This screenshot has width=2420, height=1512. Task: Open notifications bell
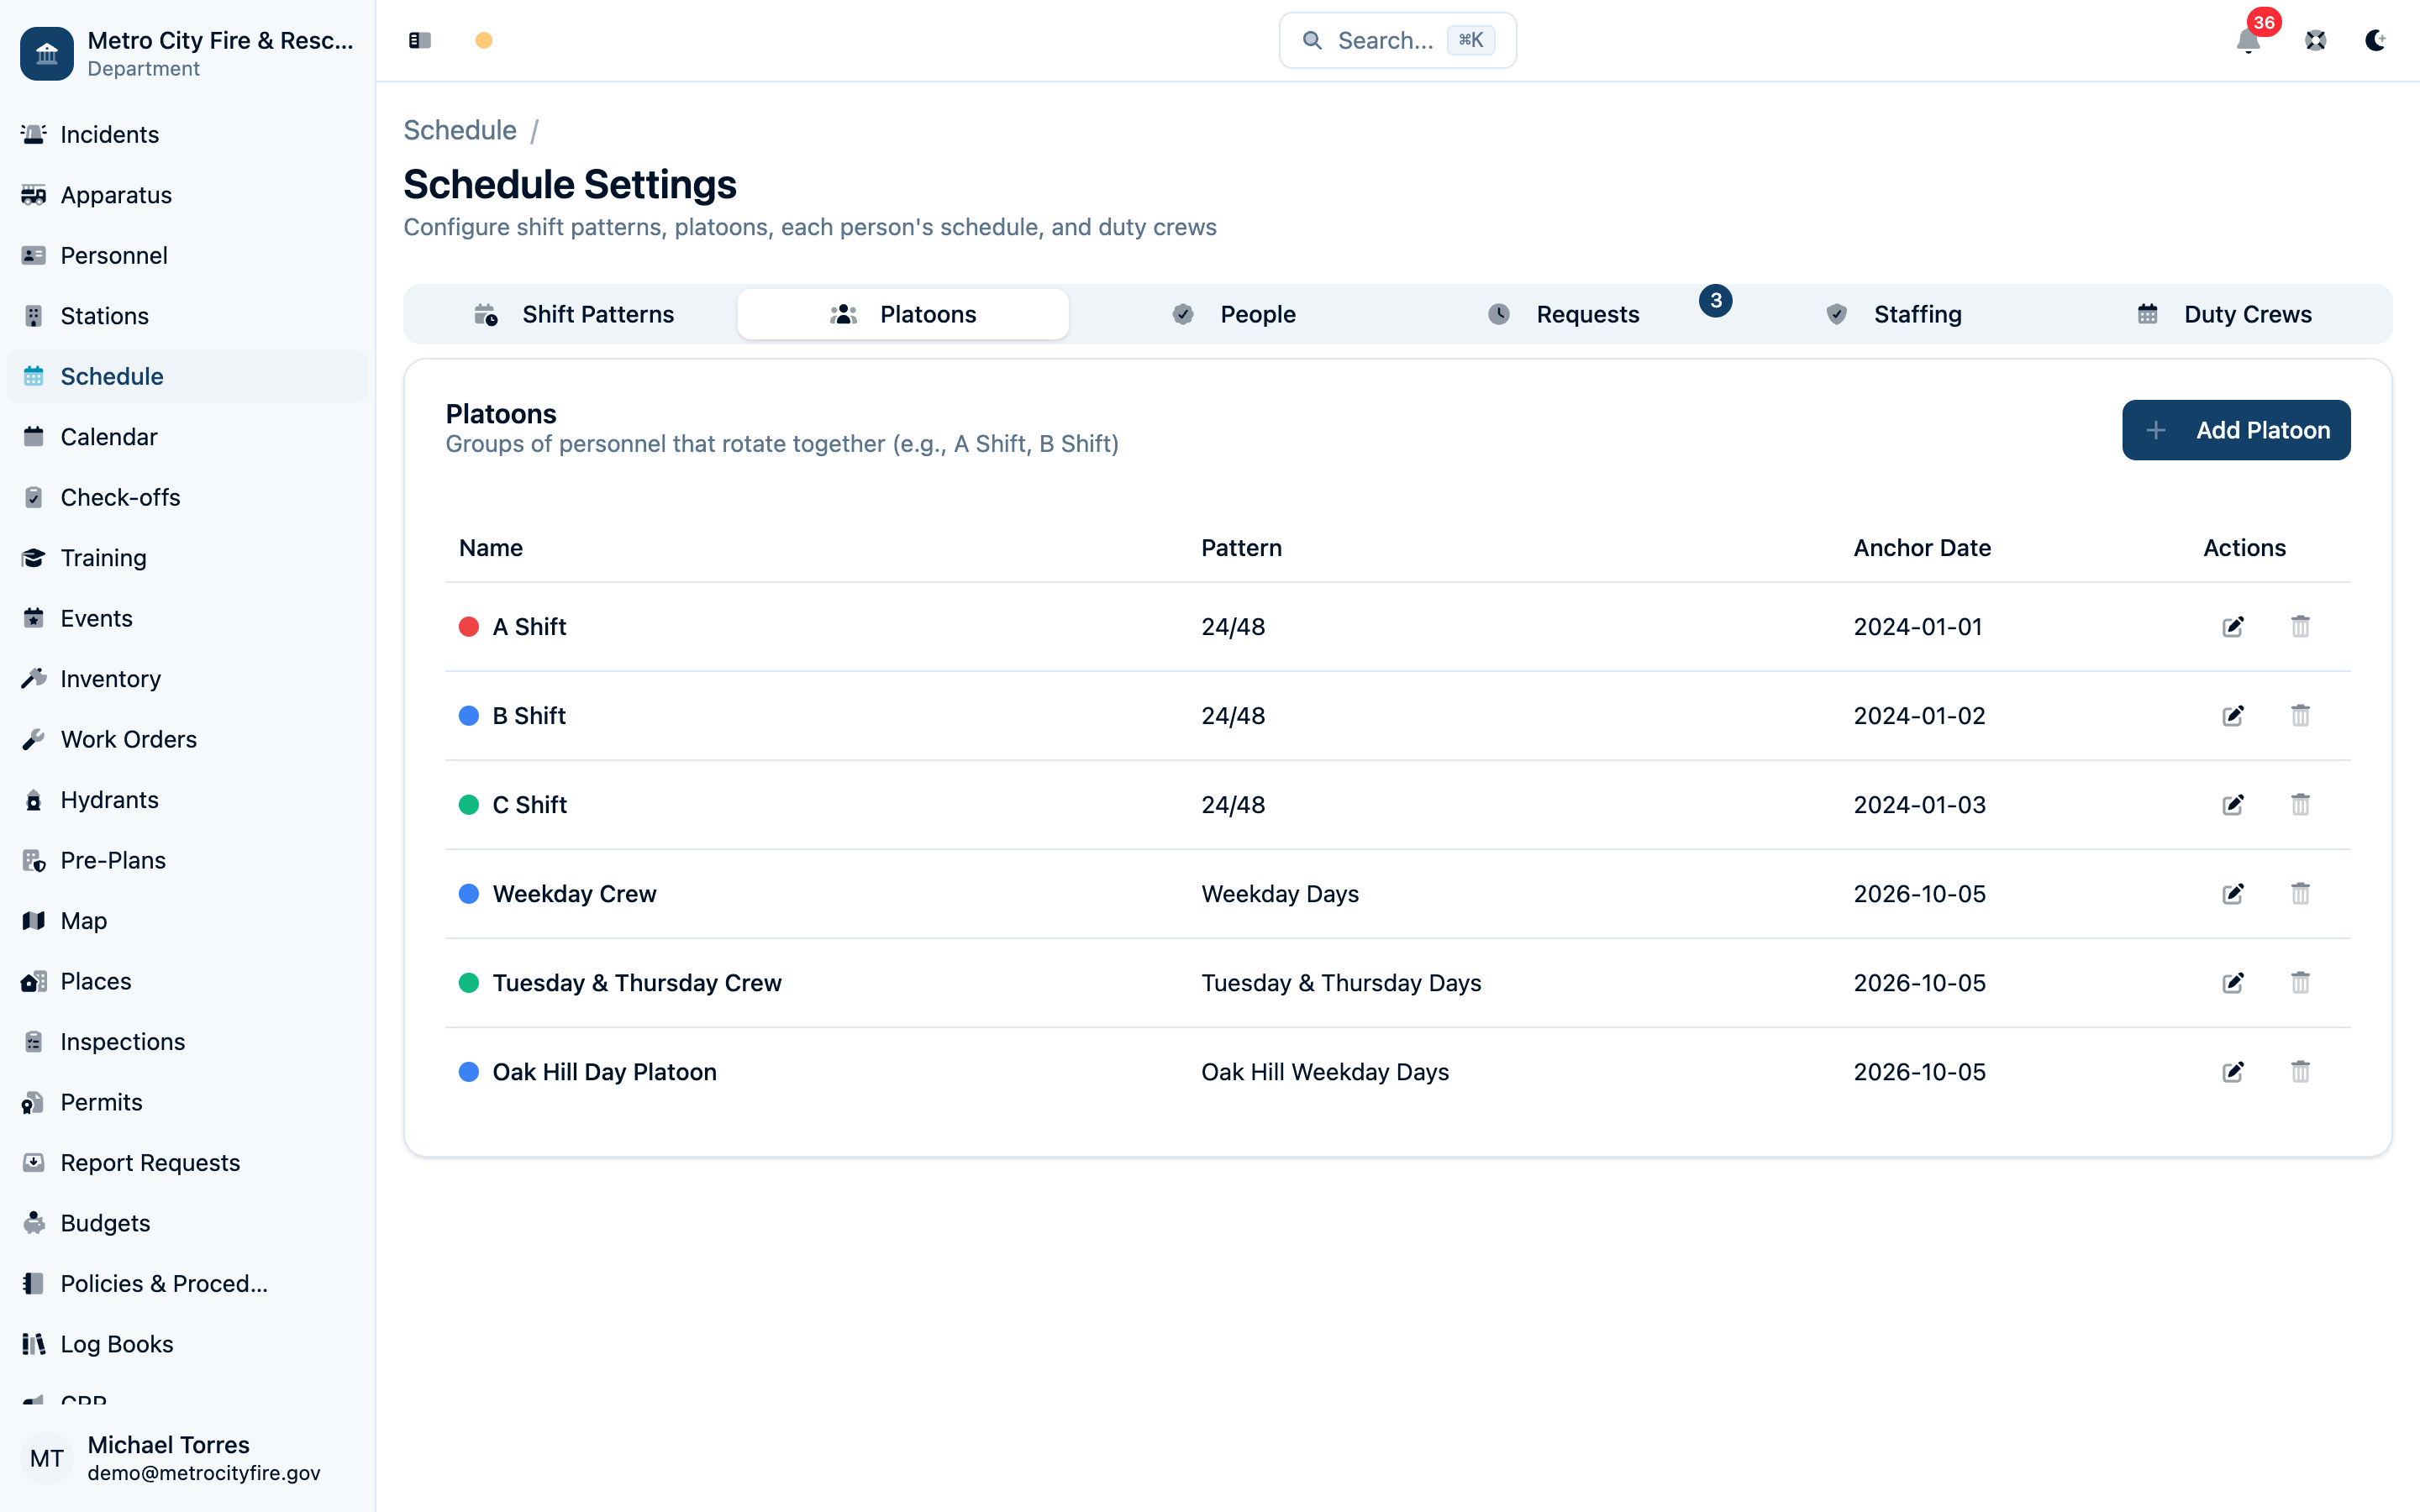point(2248,40)
